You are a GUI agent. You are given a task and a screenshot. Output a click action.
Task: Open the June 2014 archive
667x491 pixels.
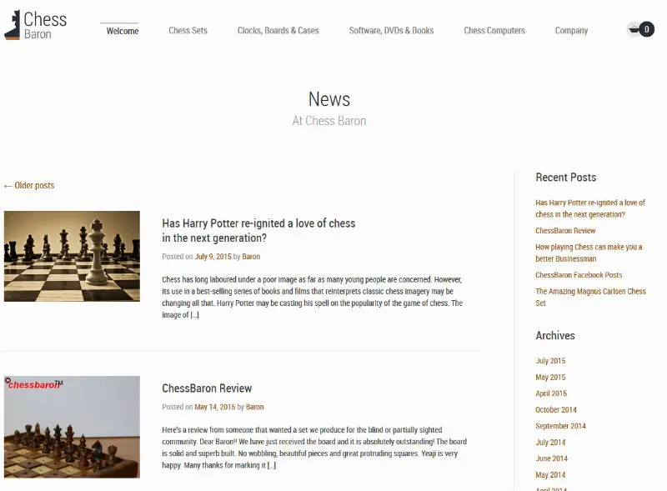click(x=552, y=458)
